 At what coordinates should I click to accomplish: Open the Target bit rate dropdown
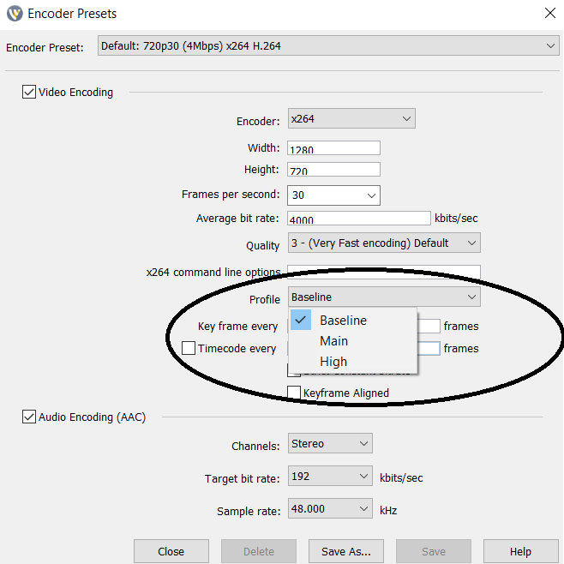click(x=330, y=476)
